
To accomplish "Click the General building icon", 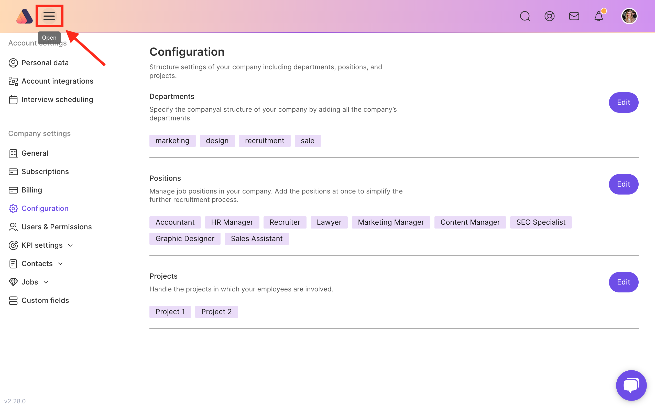I will 13,153.
